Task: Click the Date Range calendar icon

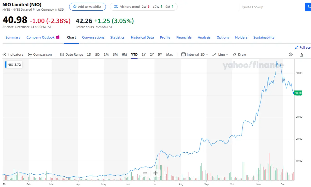Action: [62, 55]
